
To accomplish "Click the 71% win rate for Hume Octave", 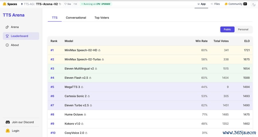I will tap(205, 114).
